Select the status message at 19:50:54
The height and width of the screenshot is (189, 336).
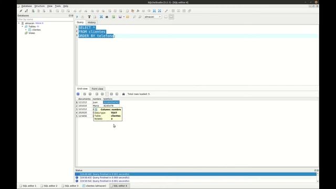[196, 181]
